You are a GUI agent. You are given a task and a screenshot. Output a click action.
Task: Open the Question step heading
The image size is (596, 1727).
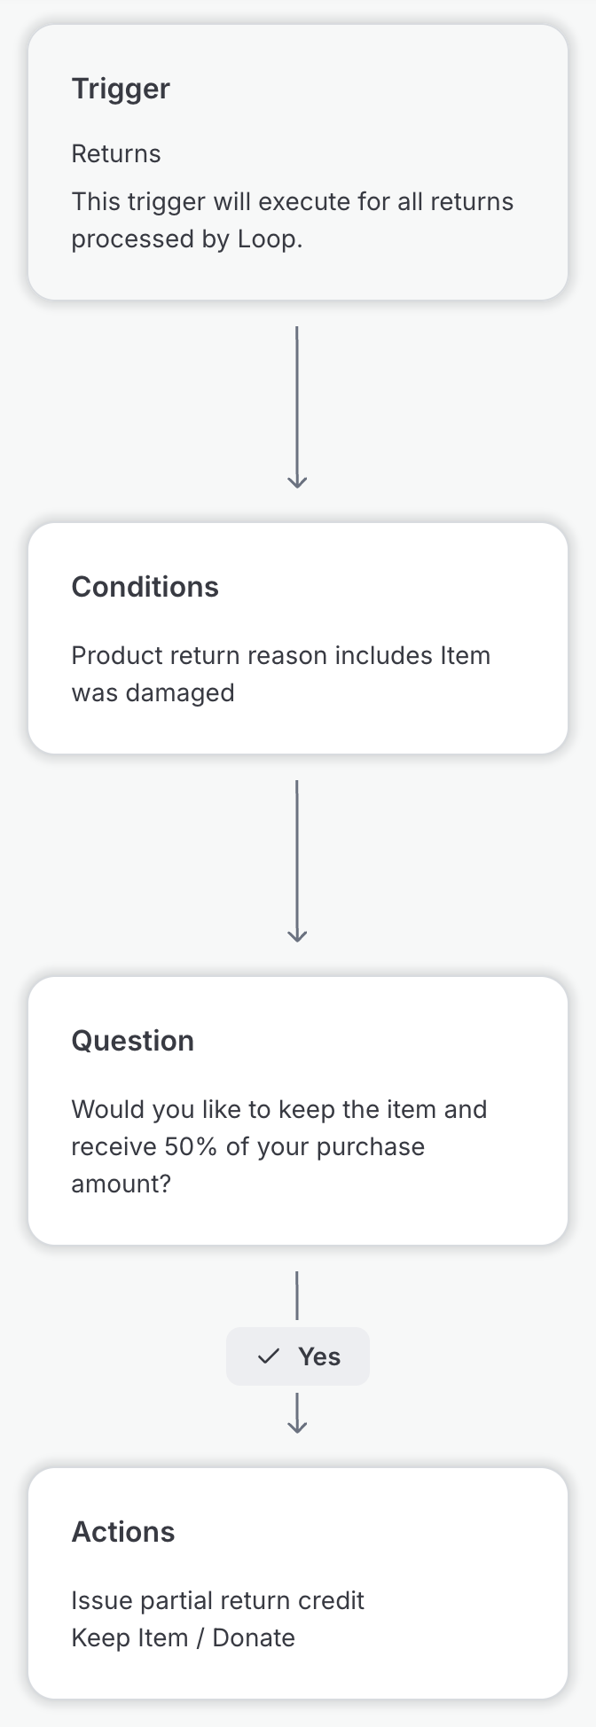click(132, 1041)
